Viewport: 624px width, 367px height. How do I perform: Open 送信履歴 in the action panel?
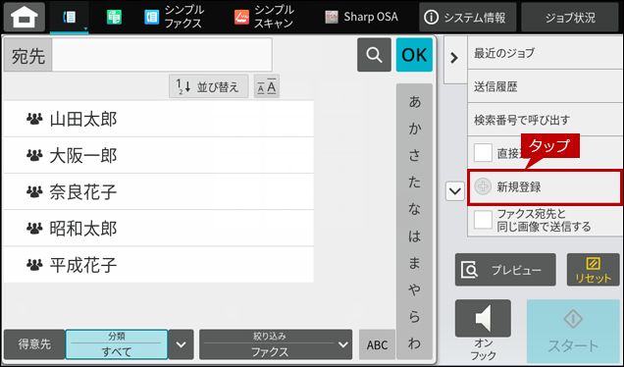[545, 86]
